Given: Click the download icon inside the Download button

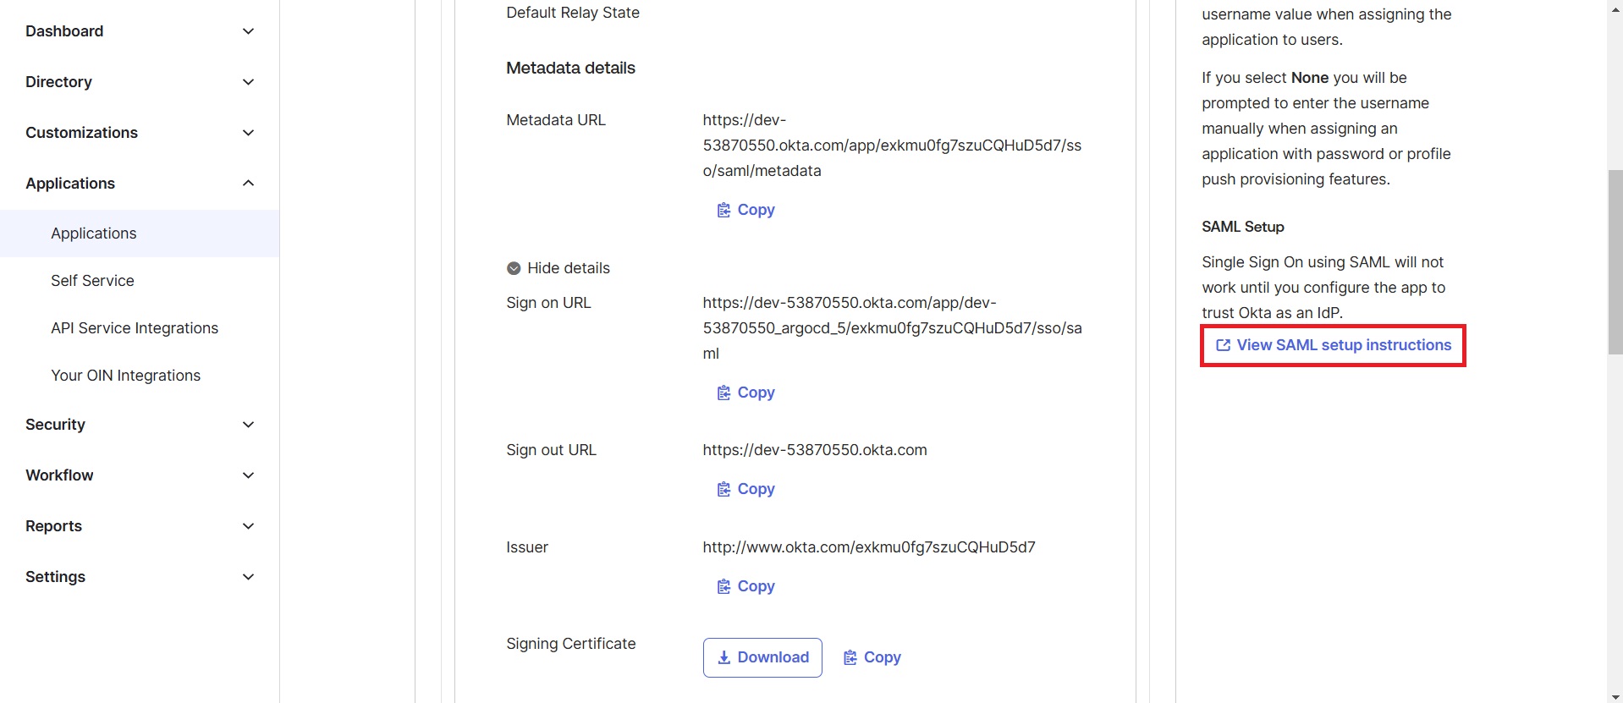Looking at the screenshot, I should pyautogui.click(x=724, y=656).
